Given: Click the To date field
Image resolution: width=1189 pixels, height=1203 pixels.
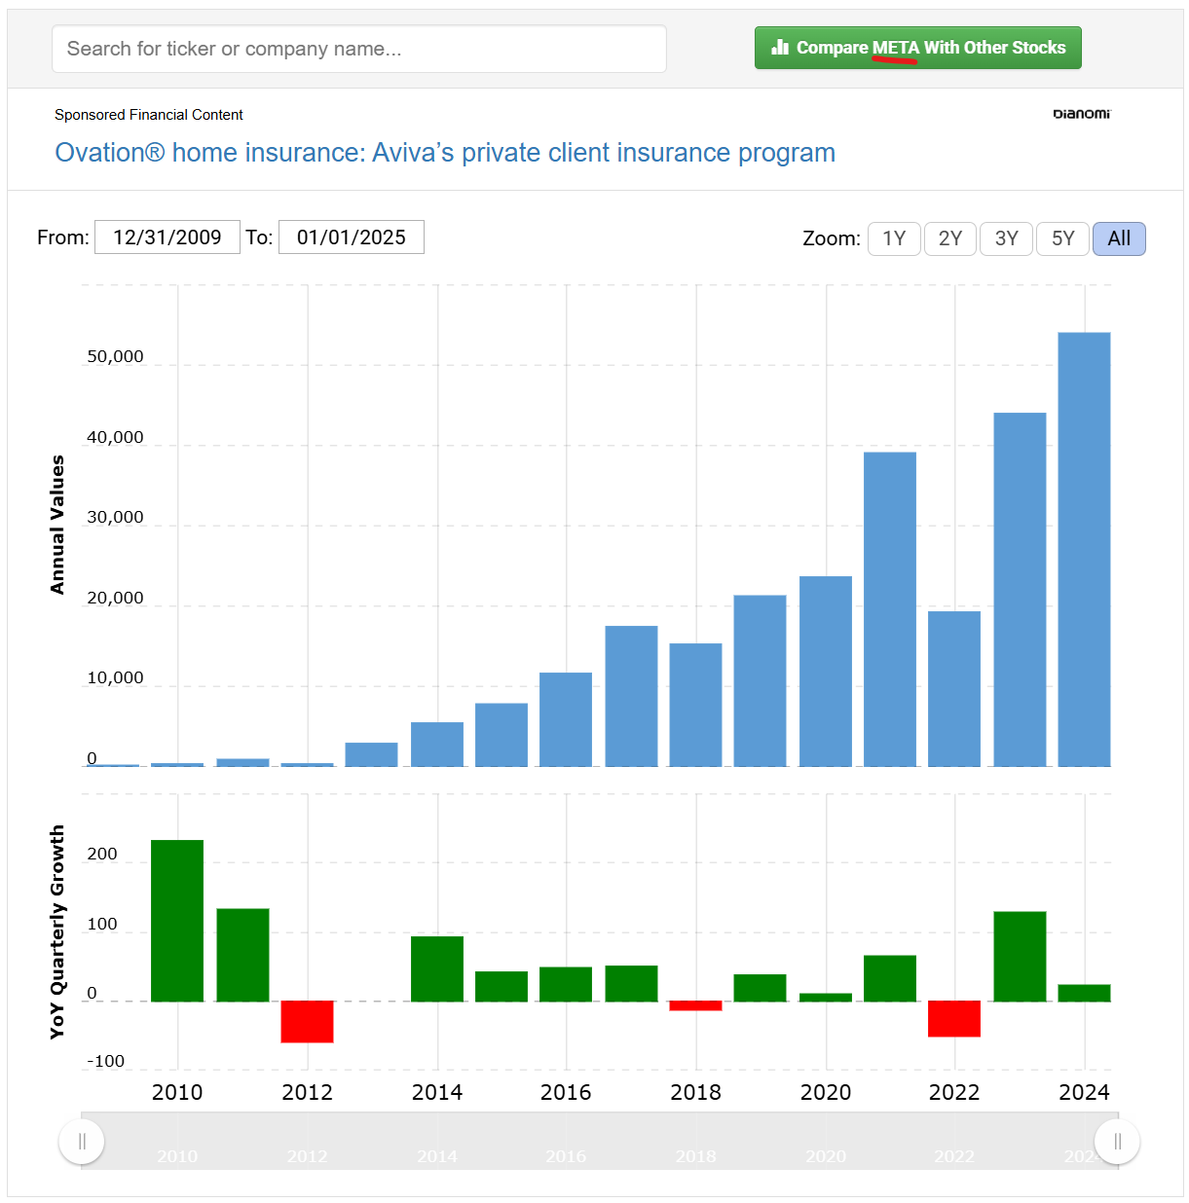Looking at the screenshot, I should [351, 237].
